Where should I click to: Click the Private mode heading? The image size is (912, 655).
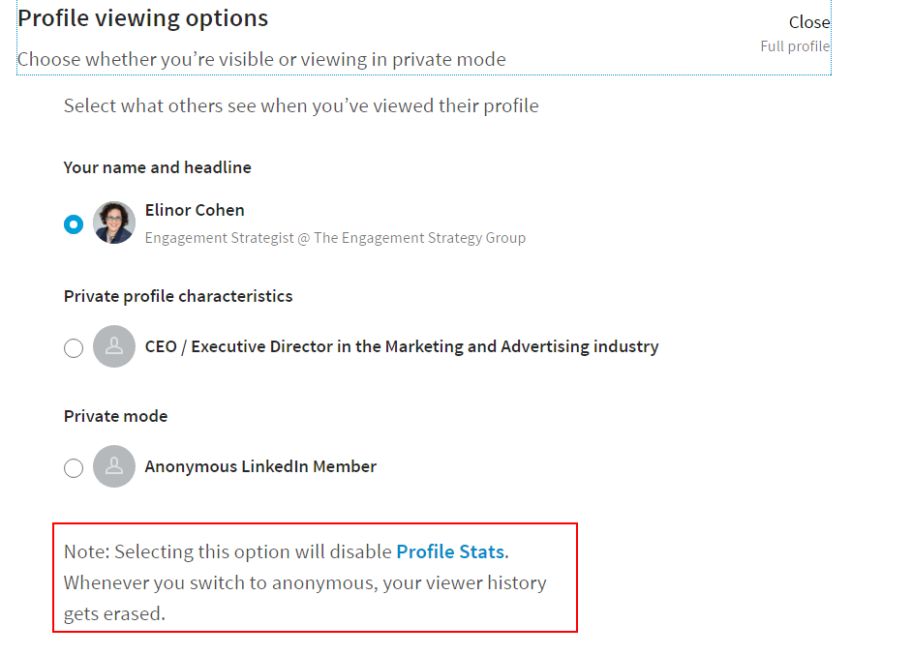click(116, 416)
